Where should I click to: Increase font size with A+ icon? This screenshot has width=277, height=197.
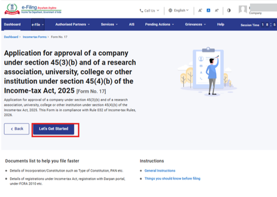point(217,10)
